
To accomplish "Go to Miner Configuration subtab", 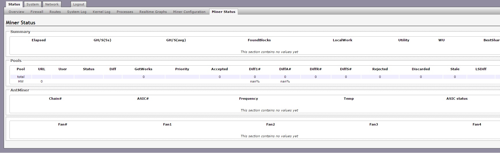I will 189,12.
